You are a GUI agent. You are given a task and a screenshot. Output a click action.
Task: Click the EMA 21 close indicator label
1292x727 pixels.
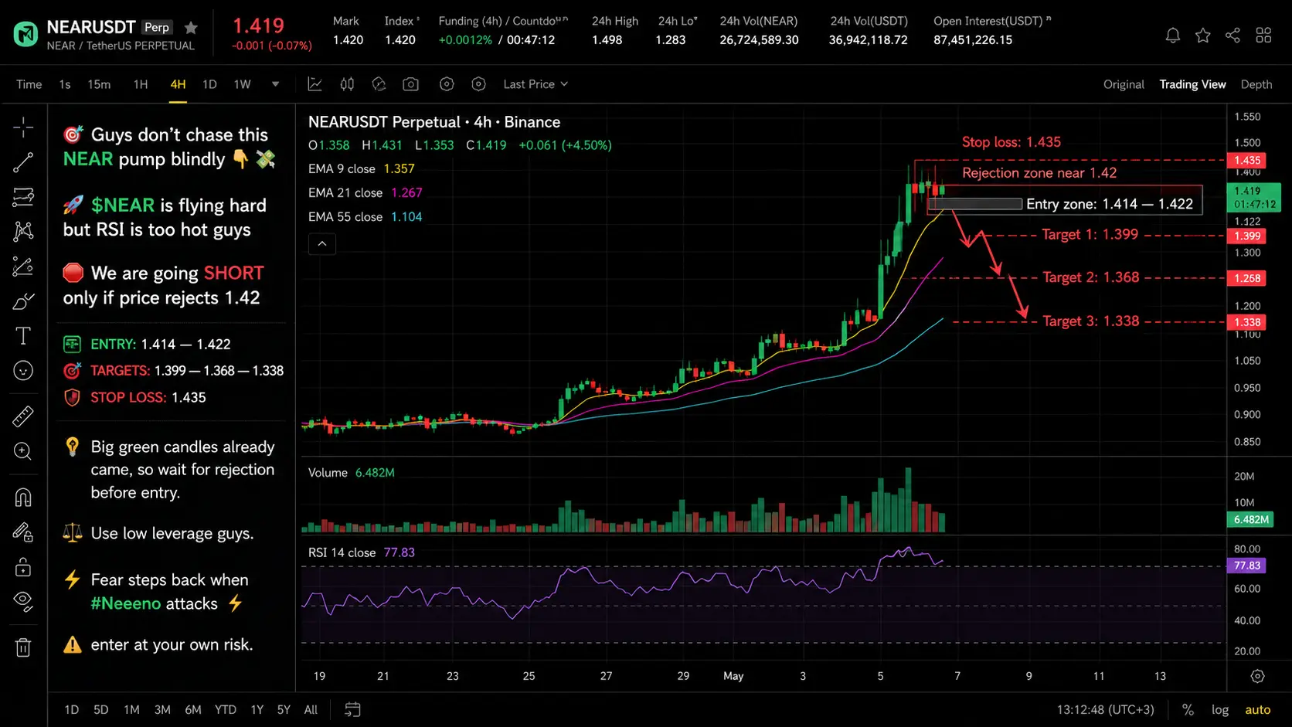coord(345,192)
